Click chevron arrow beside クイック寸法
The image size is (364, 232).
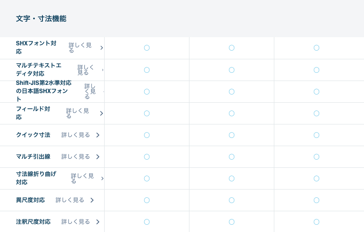98,135
